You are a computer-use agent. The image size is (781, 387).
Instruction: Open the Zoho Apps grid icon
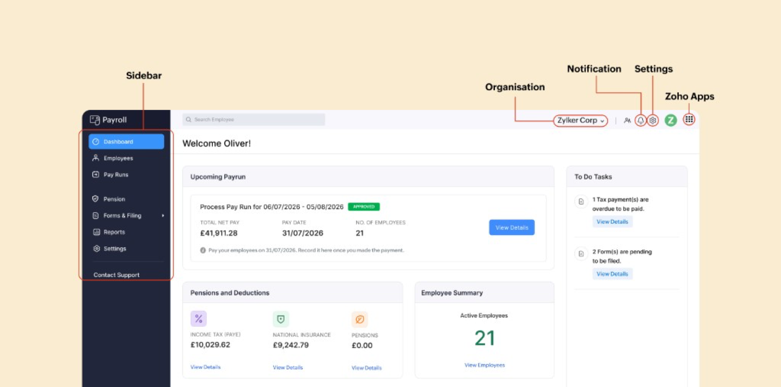pyautogui.click(x=689, y=119)
